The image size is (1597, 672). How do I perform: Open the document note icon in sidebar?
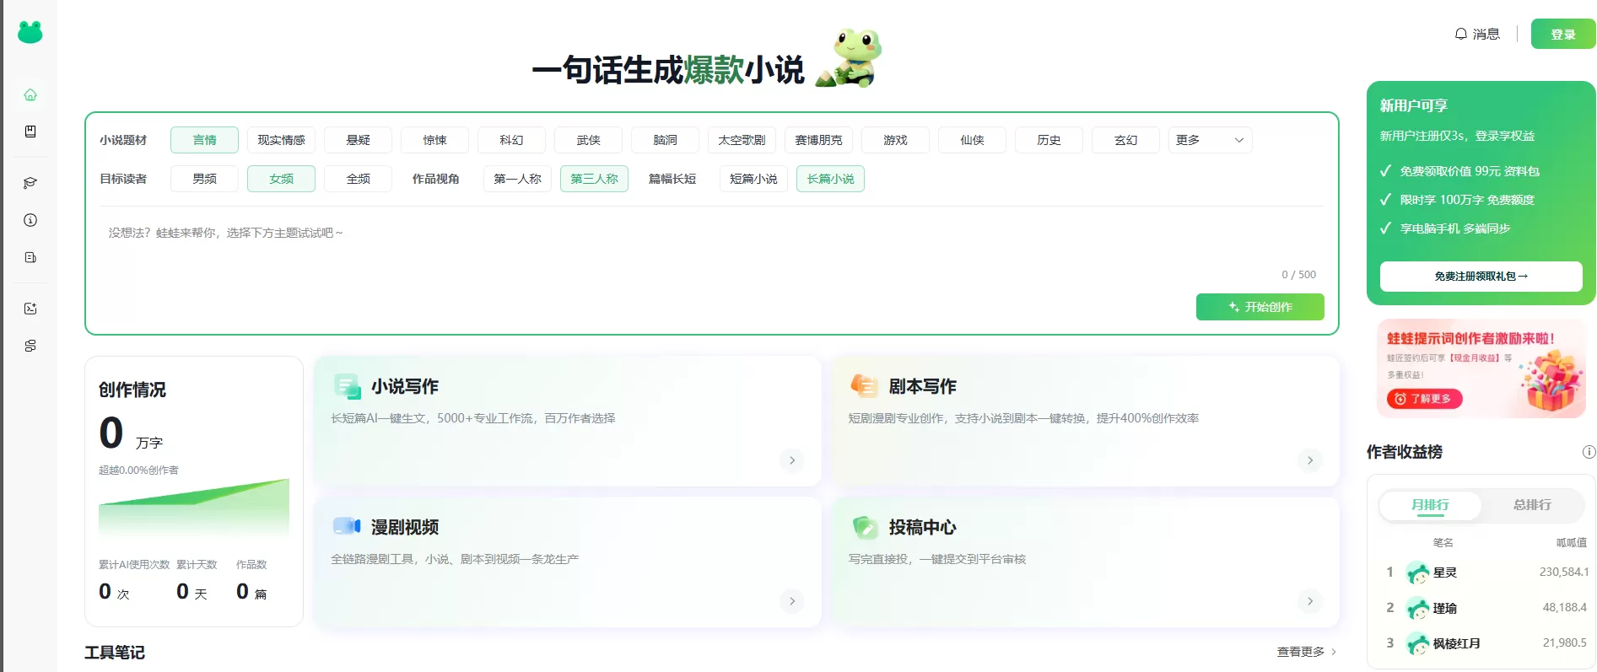(x=30, y=257)
